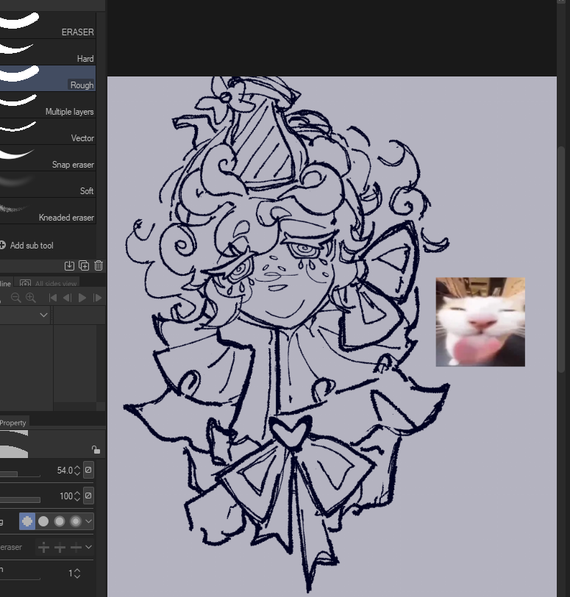Viewport: 570px width, 597px height.
Task: Click the slider beside value 1
Action: tap(20, 579)
